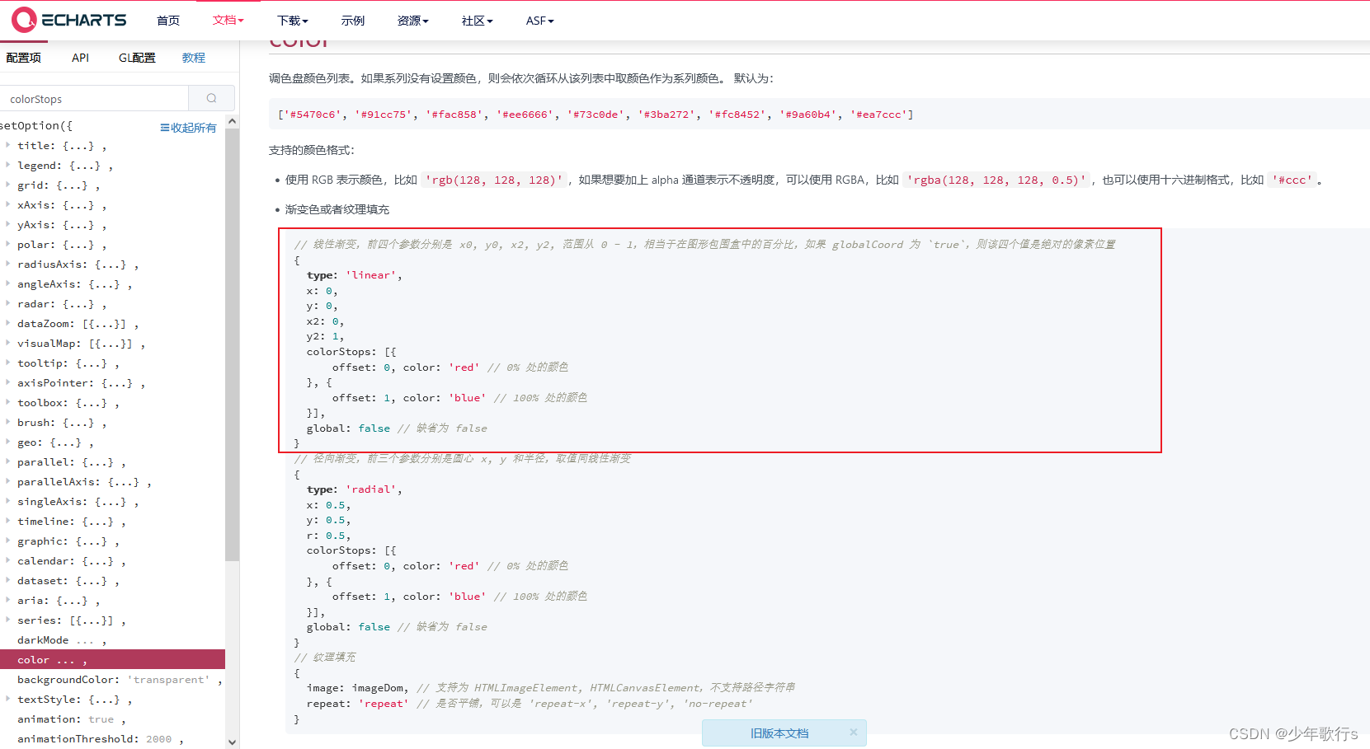Expand the visualMap configuration item
1370x749 pixels.
(x=7, y=343)
